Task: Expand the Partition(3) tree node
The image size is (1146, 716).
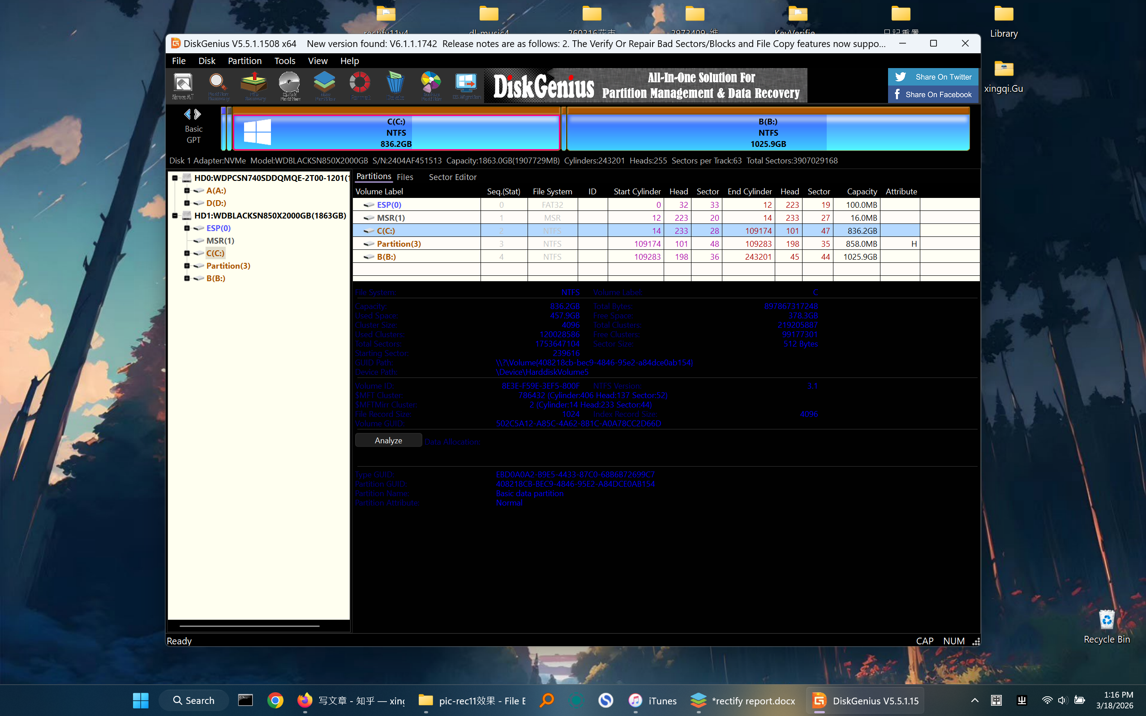Action: (x=187, y=266)
